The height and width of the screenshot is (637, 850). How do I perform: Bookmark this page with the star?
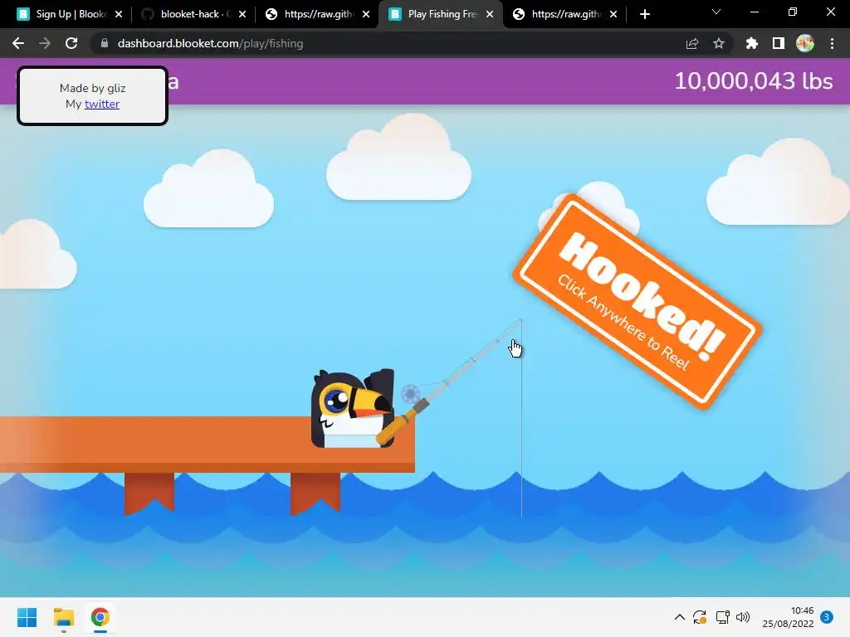click(719, 43)
